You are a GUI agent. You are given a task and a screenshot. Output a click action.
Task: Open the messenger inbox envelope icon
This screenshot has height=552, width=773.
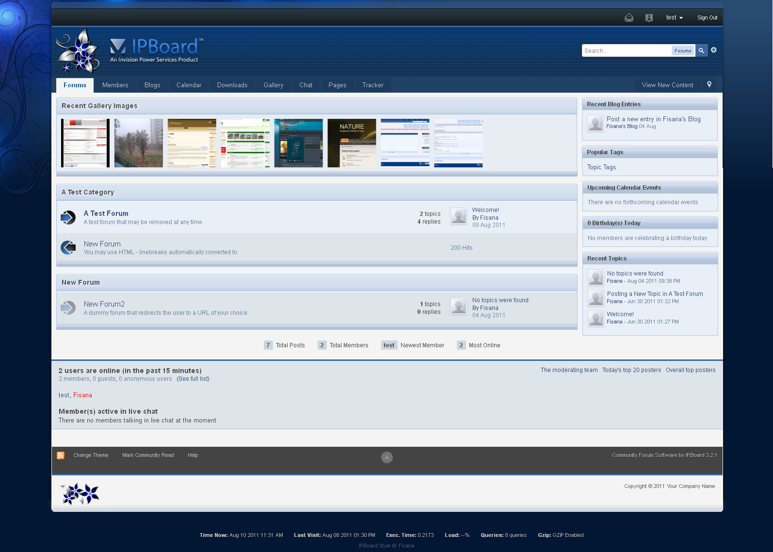coord(629,18)
